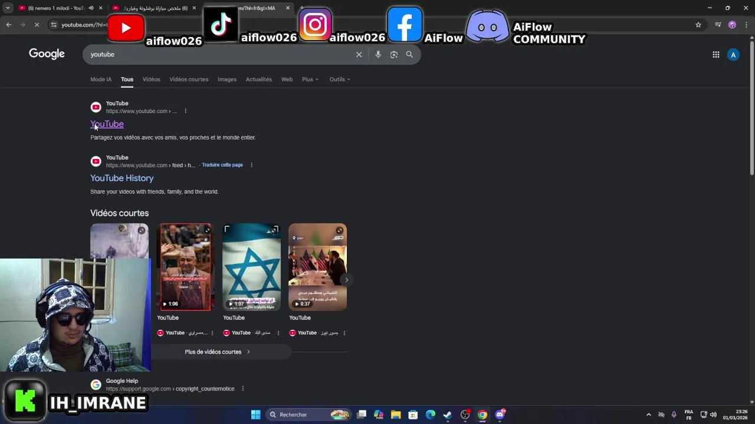Image resolution: width=755 pixels, height=424 pixels.
Task: Open Chrome media controls icon
Action: [718, 25]
